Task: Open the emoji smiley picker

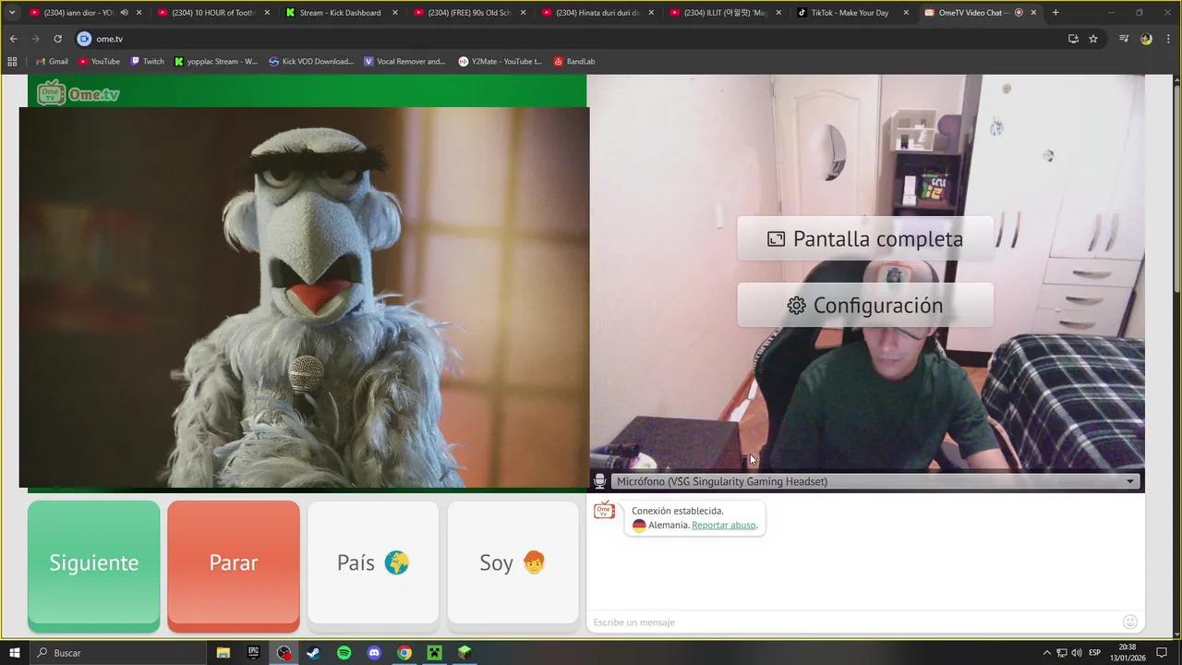Action: coord(1130,622)
